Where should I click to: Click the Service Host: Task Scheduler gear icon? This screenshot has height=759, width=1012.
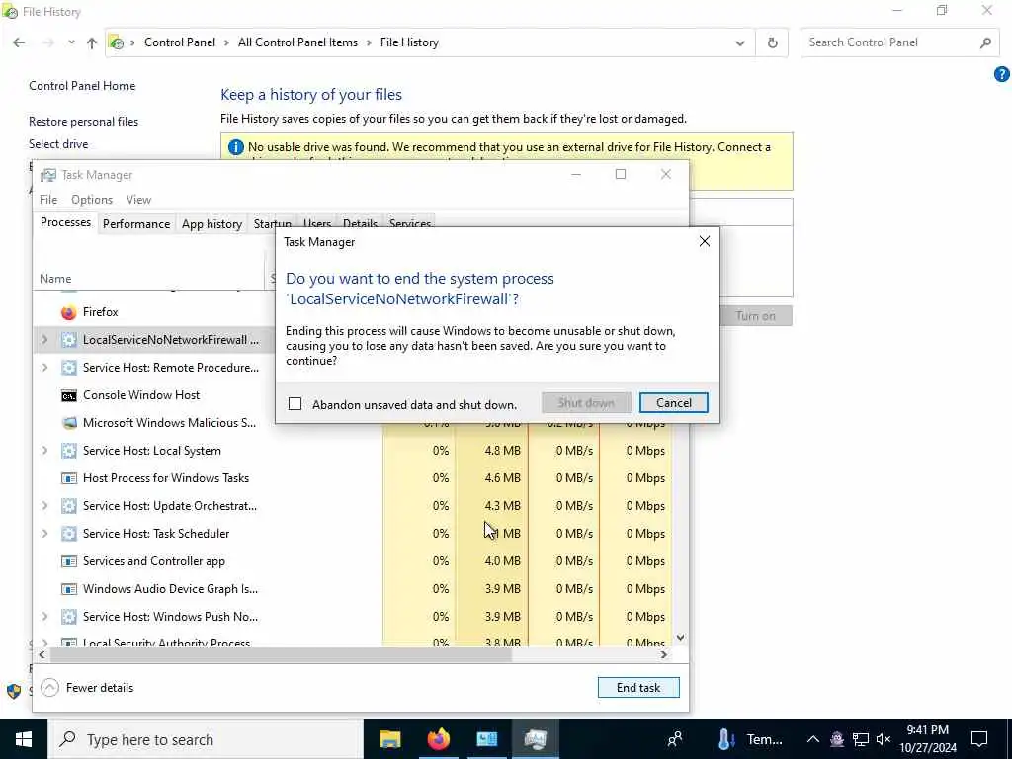[x=68, y=533]
